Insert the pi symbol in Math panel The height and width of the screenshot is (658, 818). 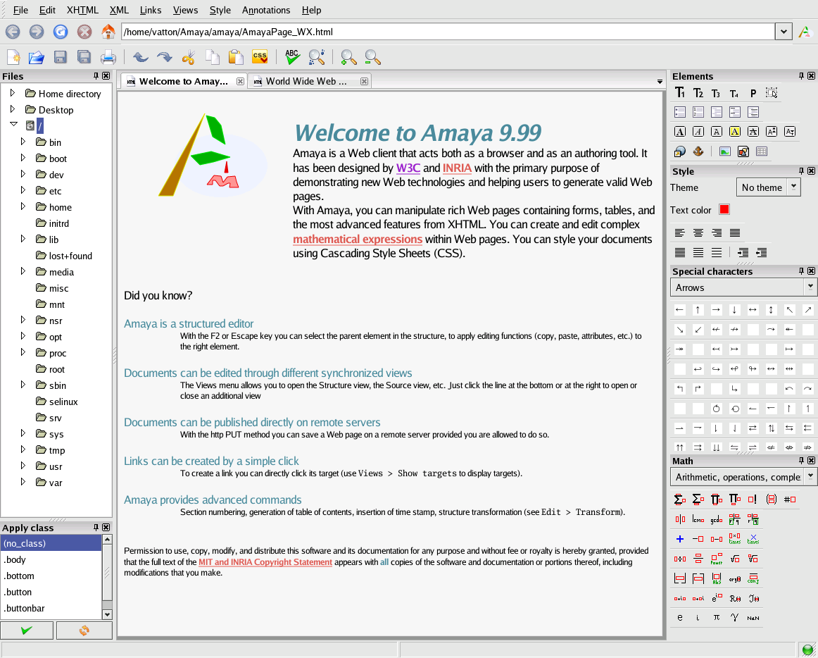point(716,617)
